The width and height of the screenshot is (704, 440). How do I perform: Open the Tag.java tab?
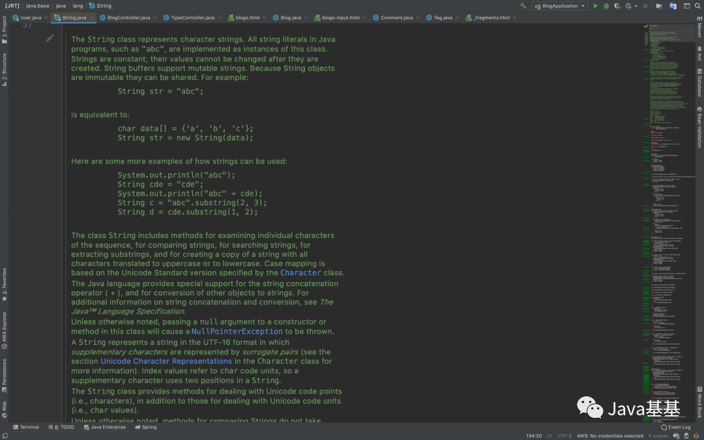pos(443,18)
